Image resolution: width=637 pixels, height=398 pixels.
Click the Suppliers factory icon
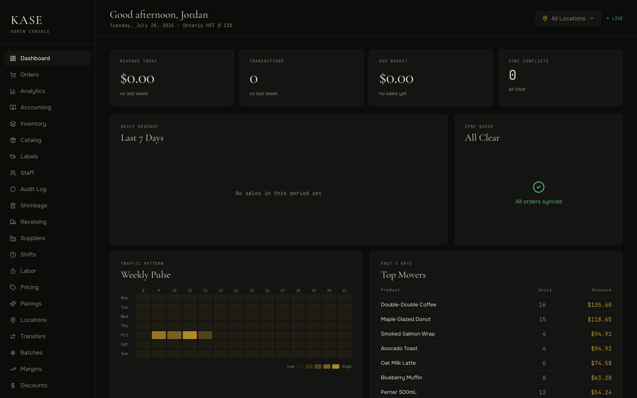point(13,238)
